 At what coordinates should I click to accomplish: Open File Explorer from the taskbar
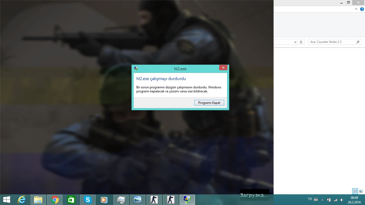[38, 200]
